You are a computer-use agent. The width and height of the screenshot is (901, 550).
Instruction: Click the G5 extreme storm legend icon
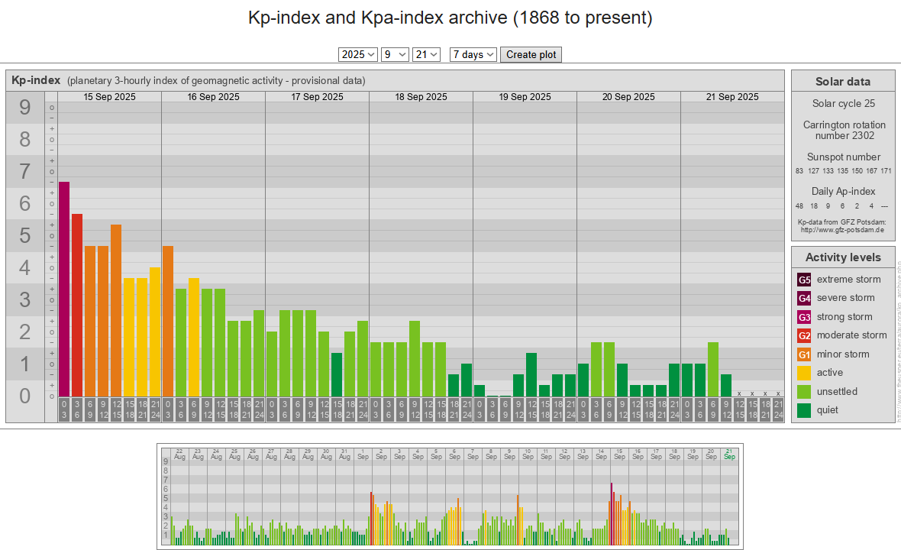(804, 280)
